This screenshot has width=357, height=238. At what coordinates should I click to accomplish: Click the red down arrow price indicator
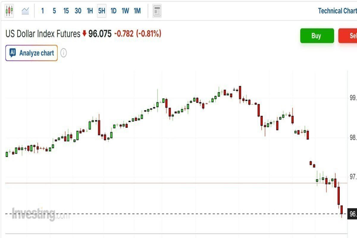(84, 34)
